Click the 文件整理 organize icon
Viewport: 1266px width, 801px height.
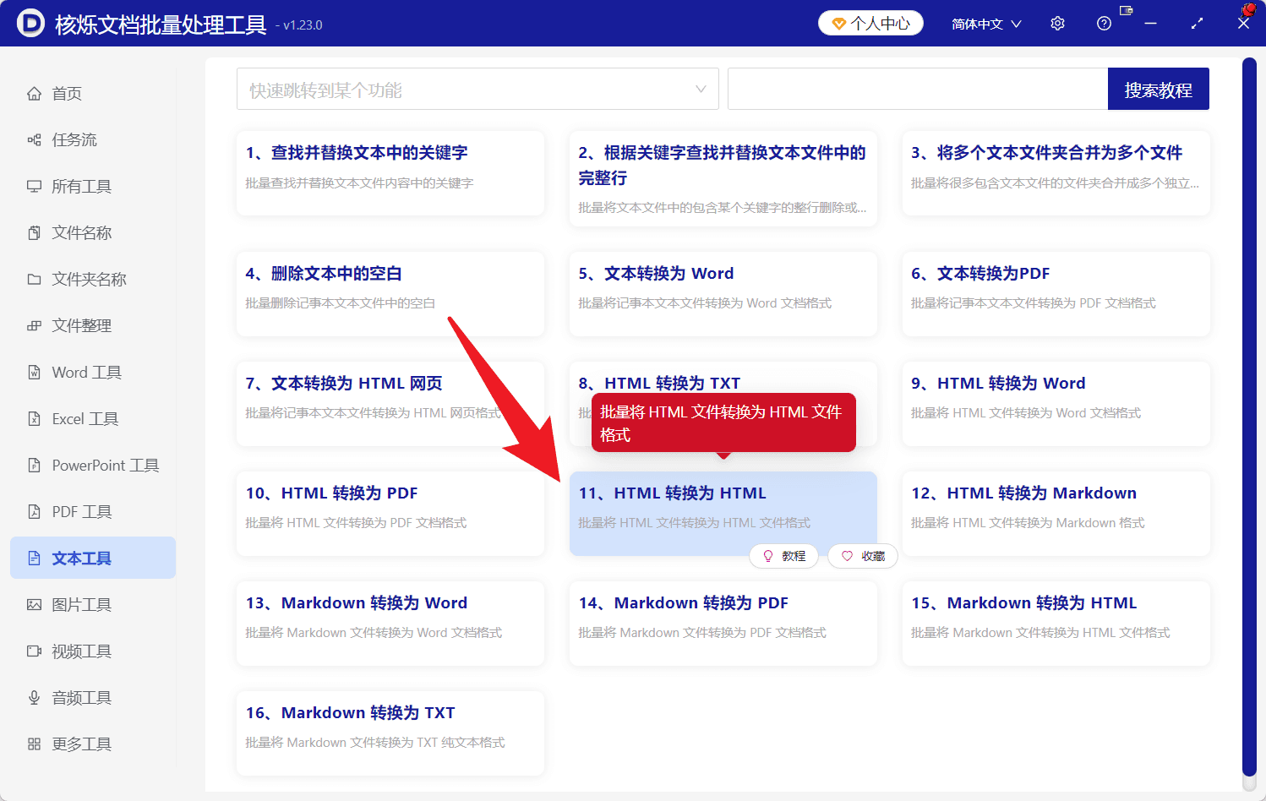pyautogui.click(x=34, y=325)
